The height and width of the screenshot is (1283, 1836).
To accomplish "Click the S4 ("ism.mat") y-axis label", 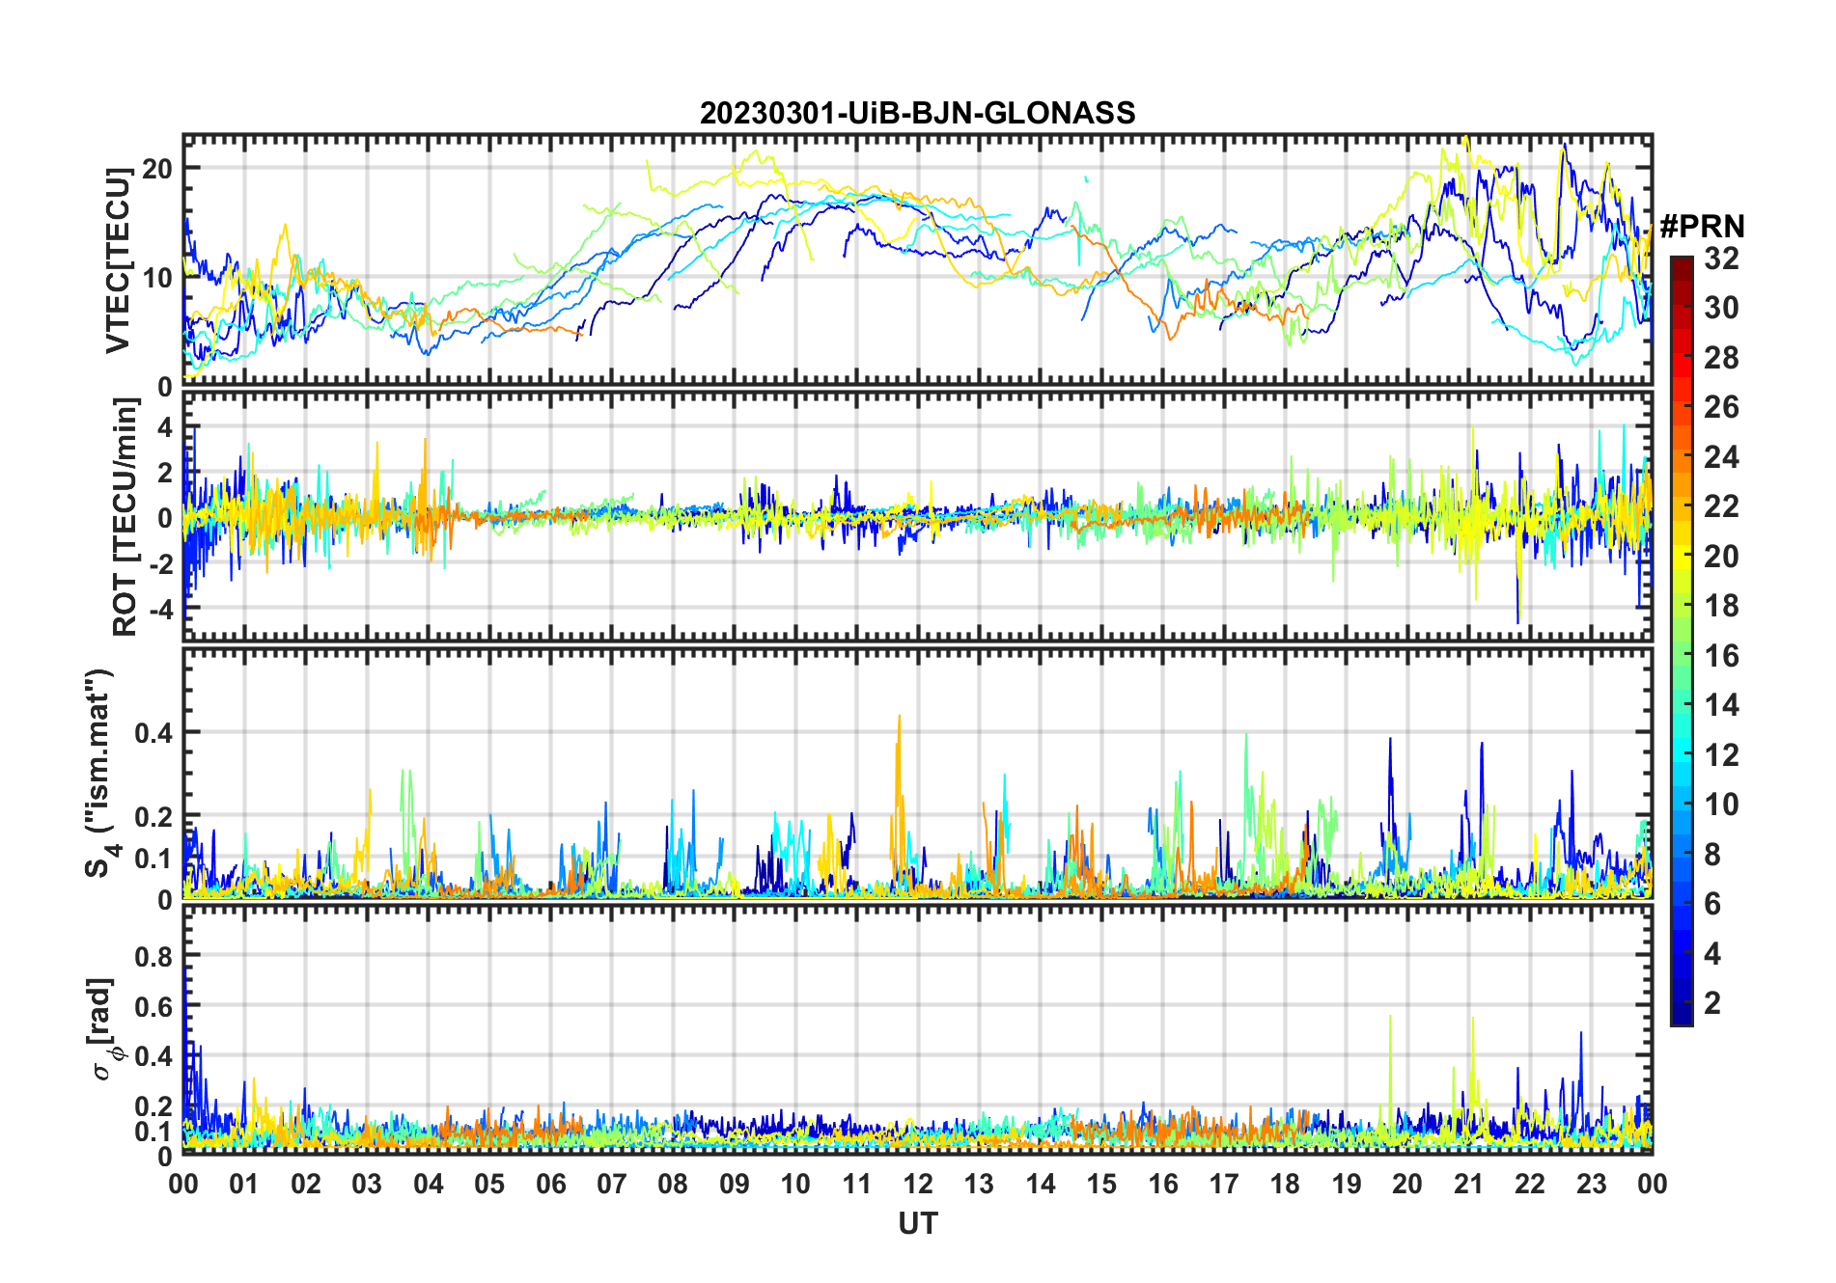I will pos(99,774).
